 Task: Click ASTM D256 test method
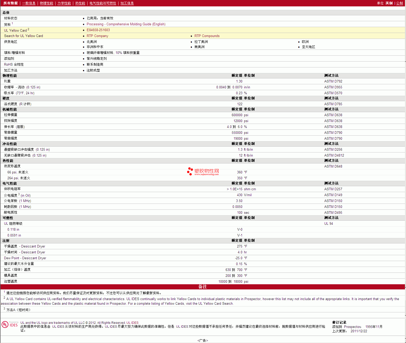click(333, 149)
